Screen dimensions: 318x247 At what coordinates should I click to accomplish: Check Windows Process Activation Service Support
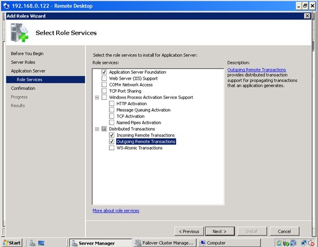coord(104,97)
